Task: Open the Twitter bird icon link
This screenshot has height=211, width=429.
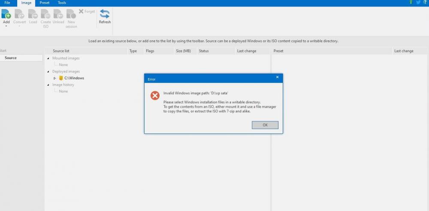Action: [418, 3]
